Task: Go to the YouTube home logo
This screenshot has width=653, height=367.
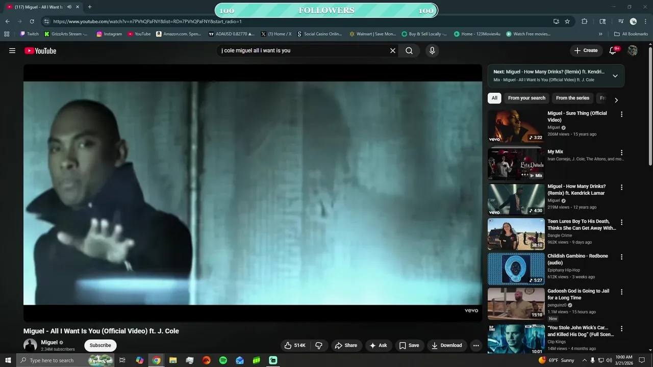Action: click(40, 50)
